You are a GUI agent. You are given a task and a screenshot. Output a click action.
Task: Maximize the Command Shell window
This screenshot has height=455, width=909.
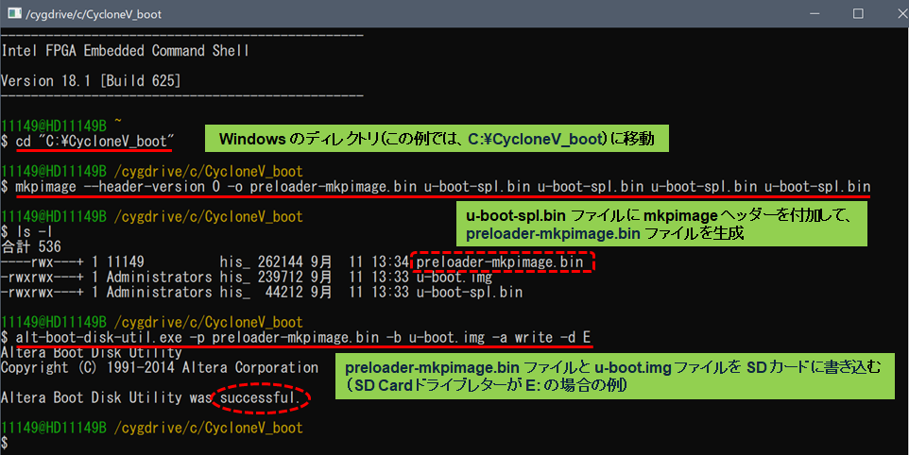click(858, 13)
